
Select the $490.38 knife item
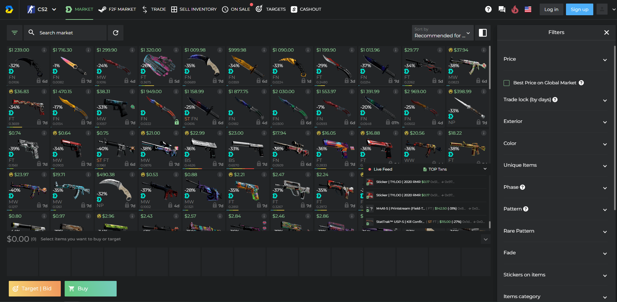(x=116, y=190)
